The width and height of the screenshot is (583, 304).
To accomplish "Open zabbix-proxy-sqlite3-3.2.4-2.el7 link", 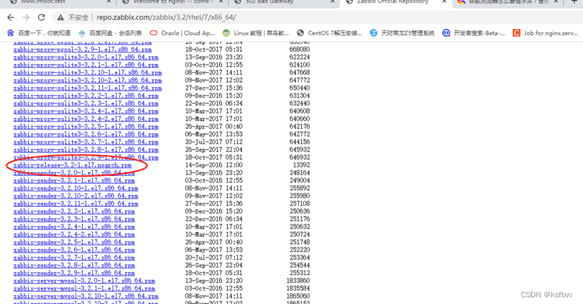I will 86,119.
